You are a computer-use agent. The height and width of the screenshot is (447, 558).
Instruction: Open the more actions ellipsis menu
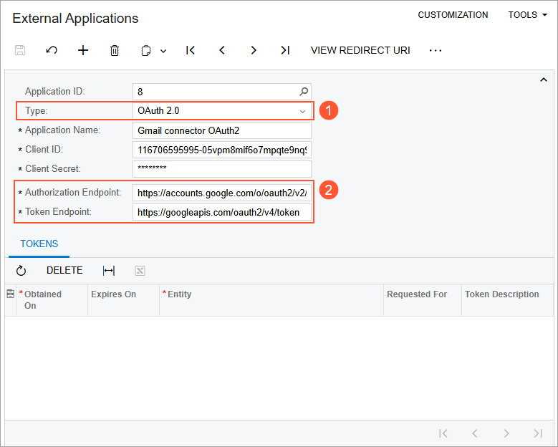(x=436, y=51)
